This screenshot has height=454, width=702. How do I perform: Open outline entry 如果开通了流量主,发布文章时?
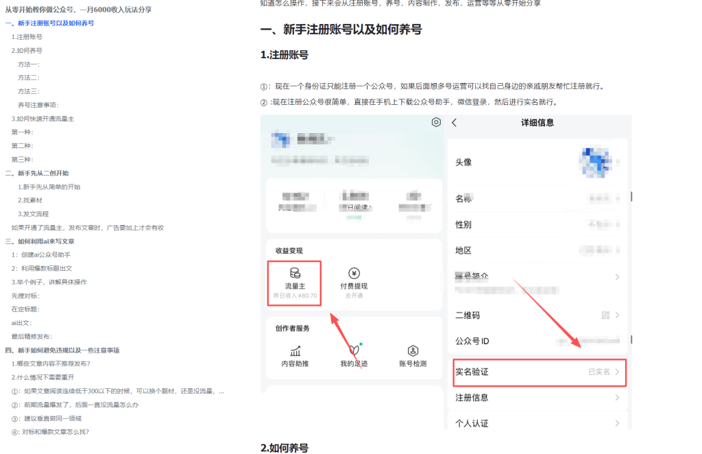pyautogui.click(x=88, y=228)
